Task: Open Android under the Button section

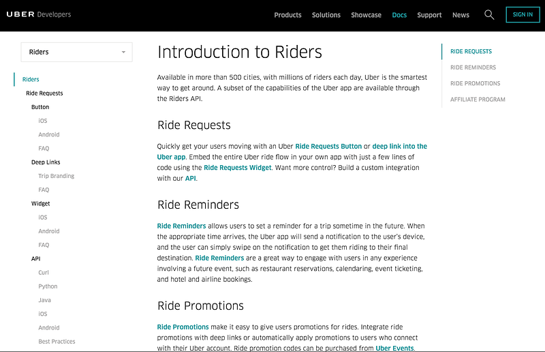Action: [48, 134]
